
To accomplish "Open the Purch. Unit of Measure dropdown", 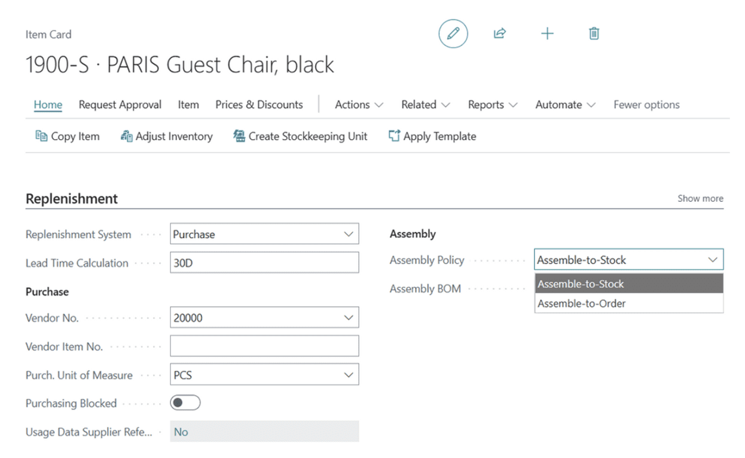I will coord(349,376).
